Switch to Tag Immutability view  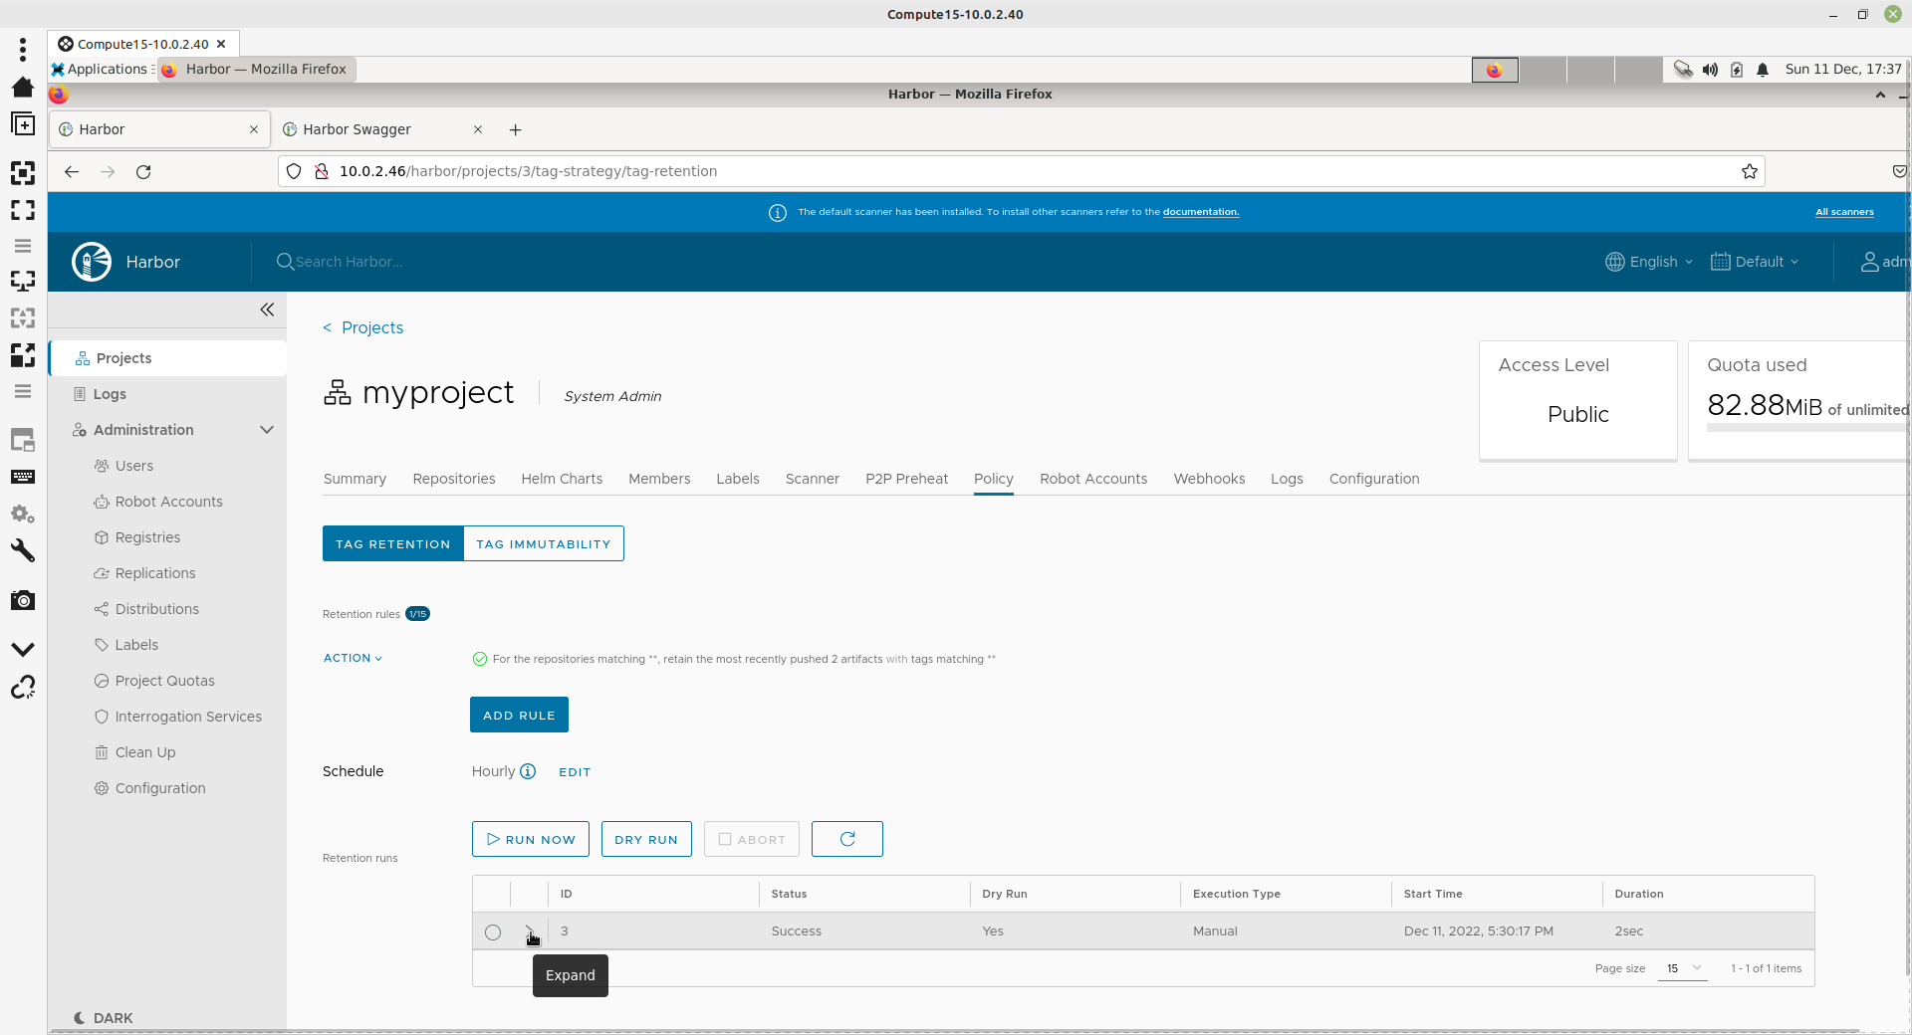click(x=543, y=544)
